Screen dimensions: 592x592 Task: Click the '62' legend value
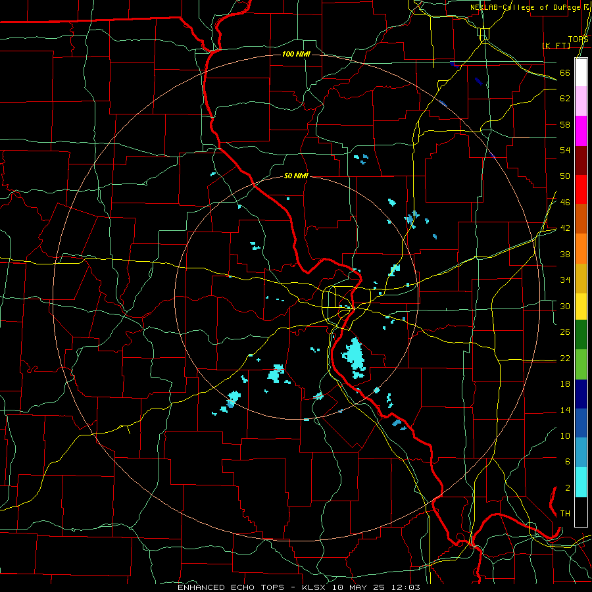tap(565, 99)
